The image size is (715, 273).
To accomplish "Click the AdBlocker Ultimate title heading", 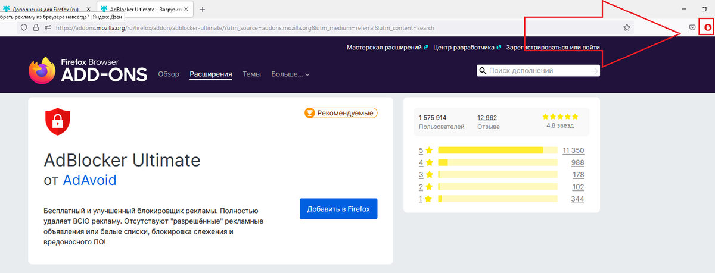I will point(122,159).
